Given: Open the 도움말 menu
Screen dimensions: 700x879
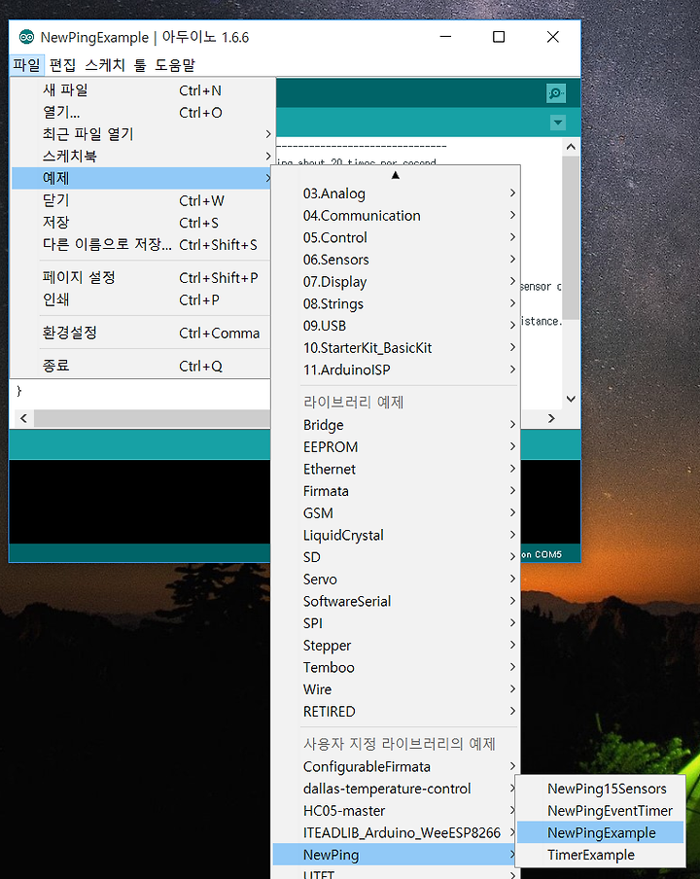Looking at the screenshot, I should tap(175, 65).
